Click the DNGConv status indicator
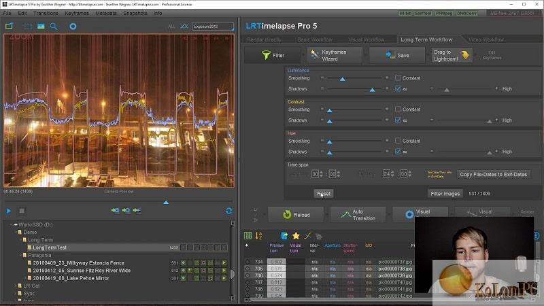This screenshot has height=306, width=544. 466,13
